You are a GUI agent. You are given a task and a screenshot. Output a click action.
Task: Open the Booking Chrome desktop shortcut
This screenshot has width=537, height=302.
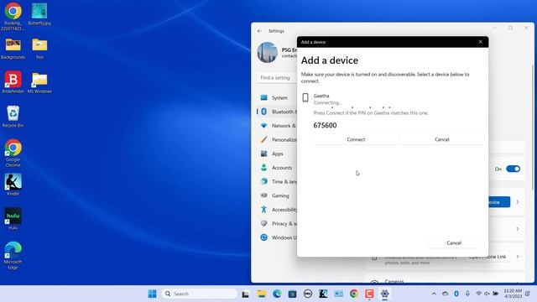(x=13, y=16)
